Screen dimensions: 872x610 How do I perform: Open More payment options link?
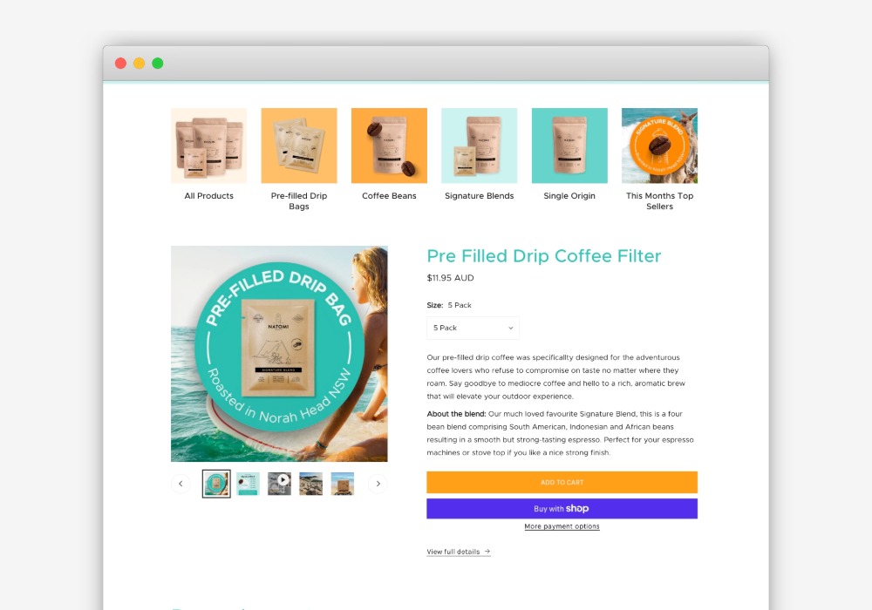(x=562, y=526)
